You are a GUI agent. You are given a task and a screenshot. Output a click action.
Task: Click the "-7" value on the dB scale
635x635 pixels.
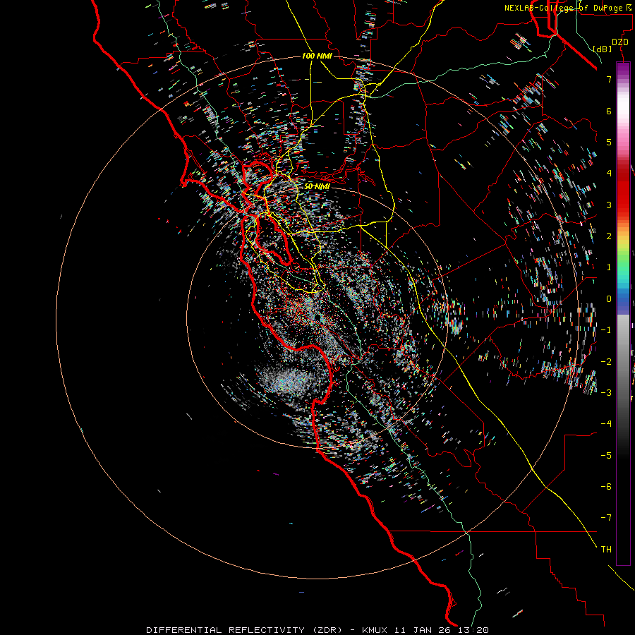[x=606, y=518]
